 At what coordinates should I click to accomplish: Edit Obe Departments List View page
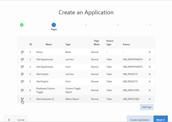22,59
